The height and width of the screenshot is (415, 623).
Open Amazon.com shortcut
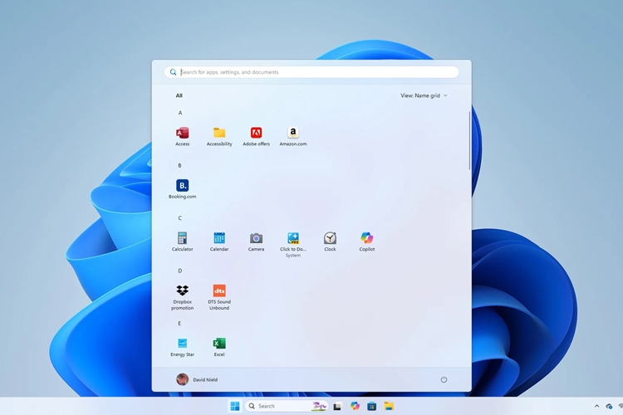click(x=293, y=136)
